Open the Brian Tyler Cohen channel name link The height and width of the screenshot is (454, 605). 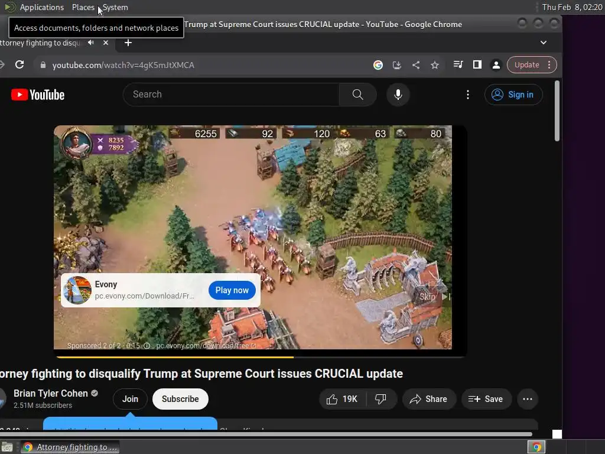pyautogui.click(x=51, y=393)
